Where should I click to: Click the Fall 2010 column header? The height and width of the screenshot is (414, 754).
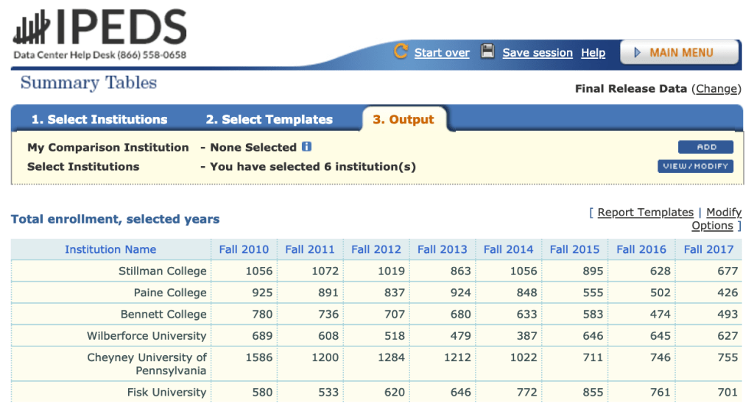244,249
